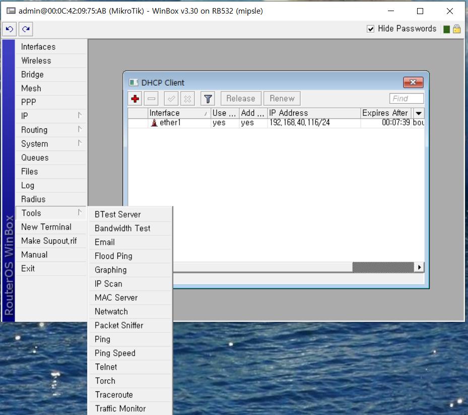Select Traceroute in Tools submenu
The width and height of the screenshot is (468, 415).
[x=130, y=395]
